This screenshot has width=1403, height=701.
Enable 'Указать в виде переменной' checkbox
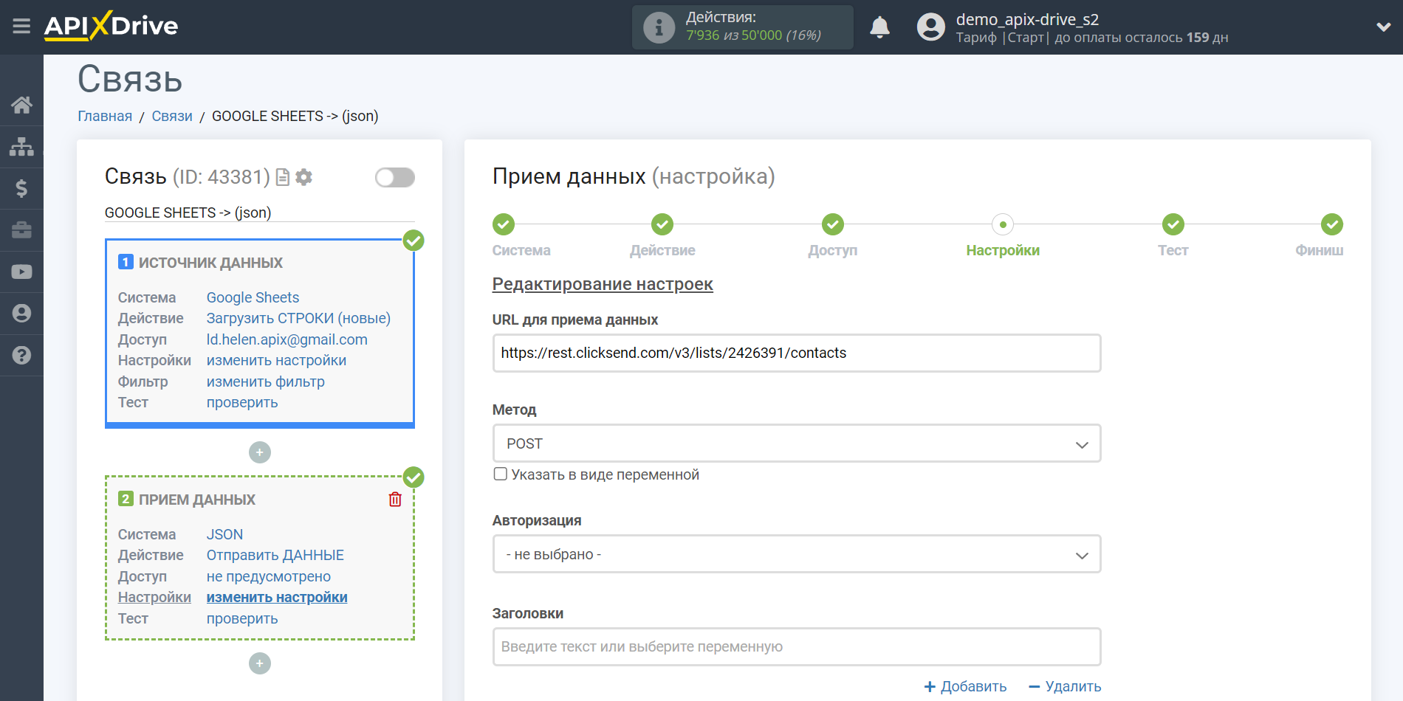click(501, 474)
